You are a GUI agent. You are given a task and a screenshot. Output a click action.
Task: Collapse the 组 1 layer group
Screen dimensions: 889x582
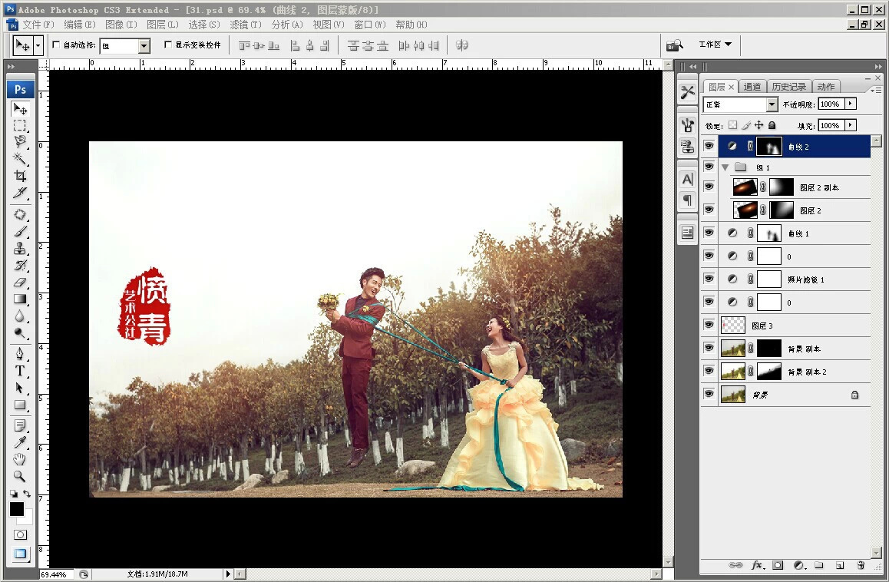point(725,167)
